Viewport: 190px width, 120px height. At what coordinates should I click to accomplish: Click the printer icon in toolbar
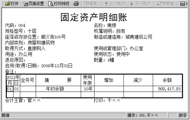coord(76,4)
